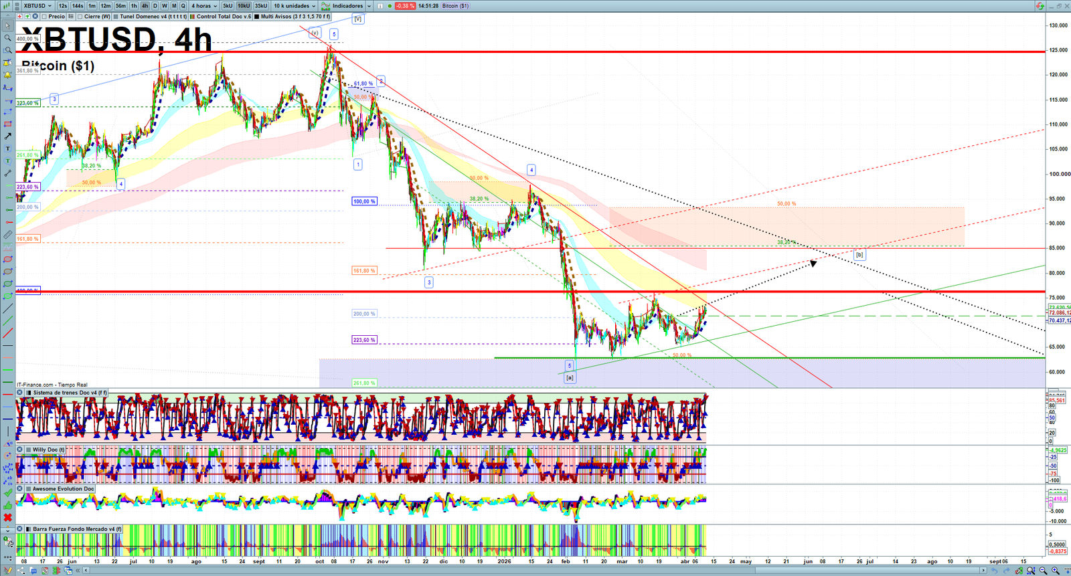Toggle the Barra Fuerza Fondo Mercado marker

click(28, 529)
